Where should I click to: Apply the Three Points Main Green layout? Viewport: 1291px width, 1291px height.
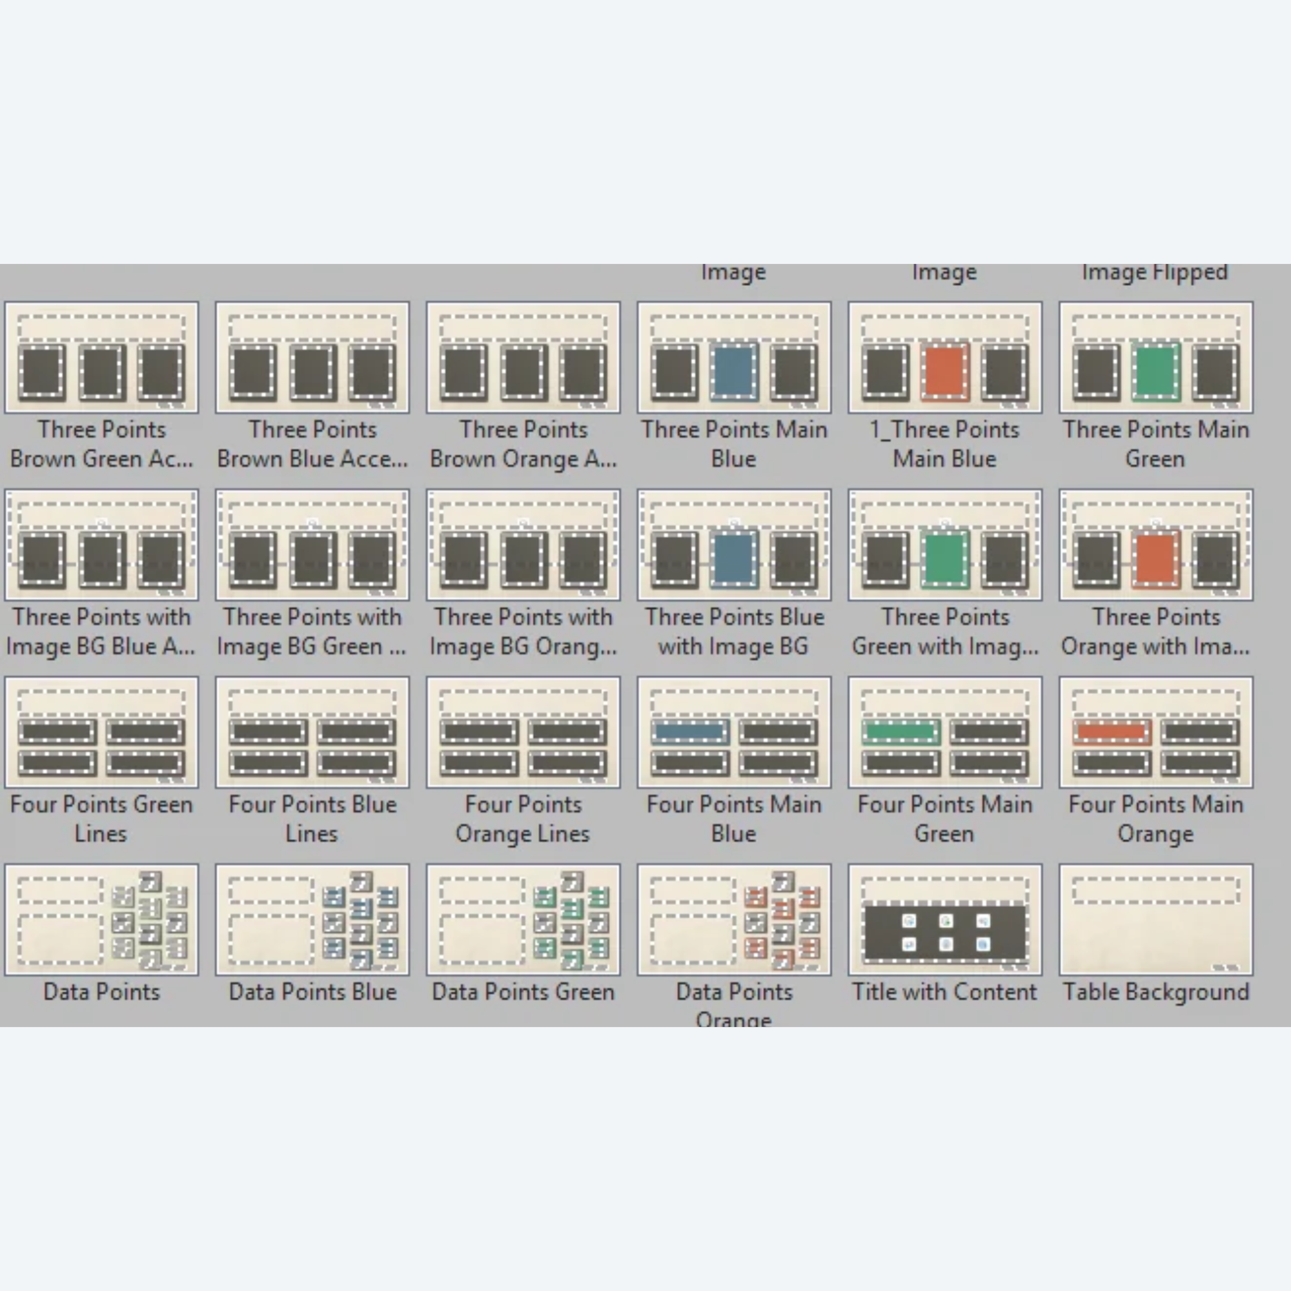tap(1156, 357)
